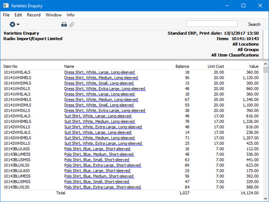This screenshot has width=269, height=202.
Task: Click the paperclip attachments icon
Action: click(71, 24)
